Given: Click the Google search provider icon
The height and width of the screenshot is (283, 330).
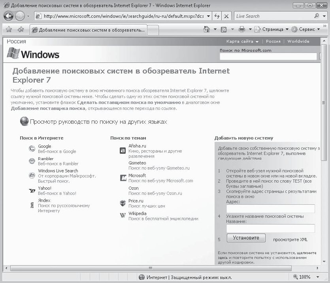Looking at the screenshot, I should [32, 149].
